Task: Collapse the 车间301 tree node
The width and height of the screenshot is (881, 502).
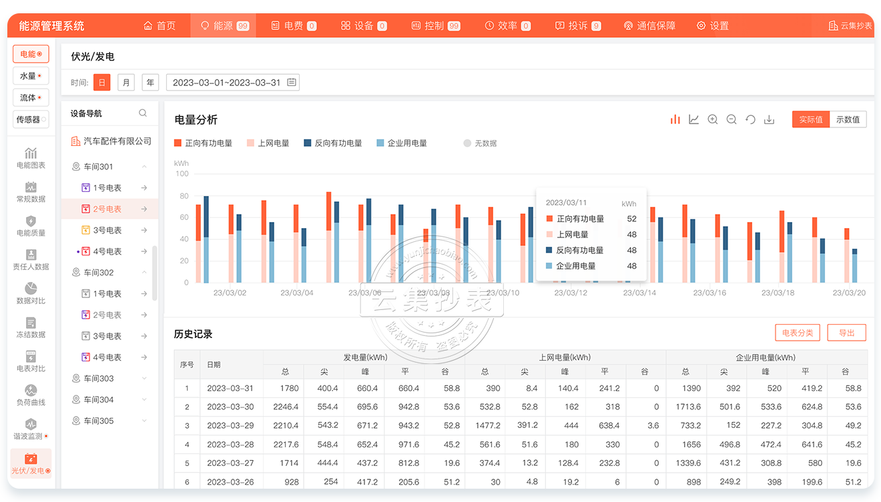Action: point(144,167)
